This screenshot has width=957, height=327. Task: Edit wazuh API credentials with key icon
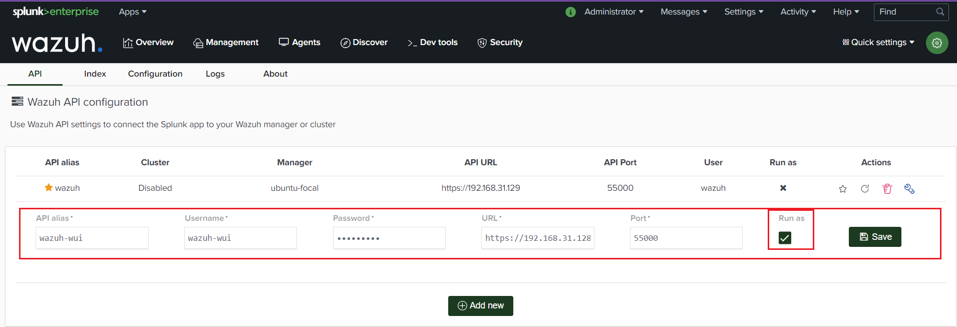[x=909, y=189]
